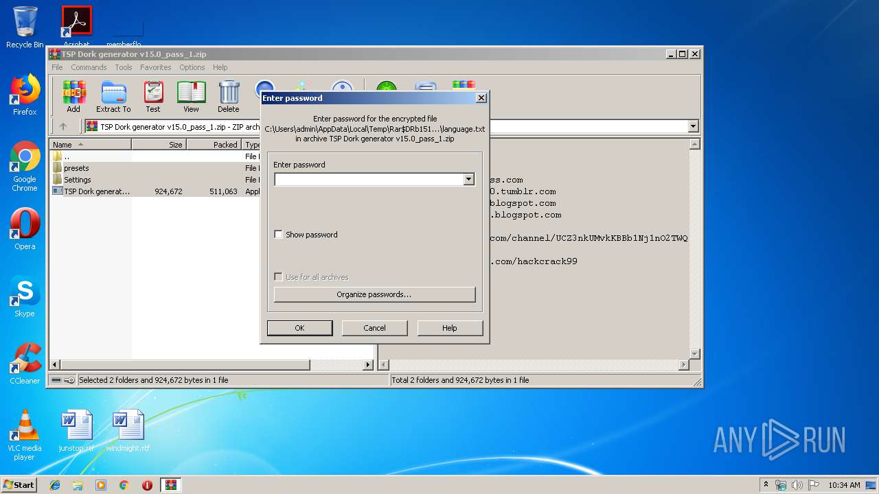Click the Extract To toolbar icon
The image size is (879, 494).
pyautogui.click(x=113, y=96)
